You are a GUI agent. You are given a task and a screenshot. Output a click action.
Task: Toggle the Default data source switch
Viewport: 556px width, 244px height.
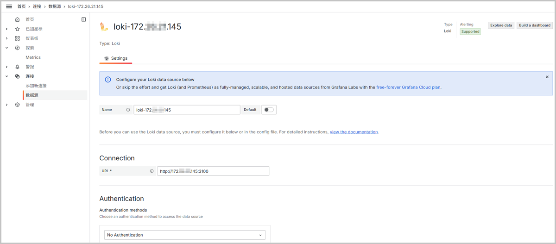click(x=269, y=110)
